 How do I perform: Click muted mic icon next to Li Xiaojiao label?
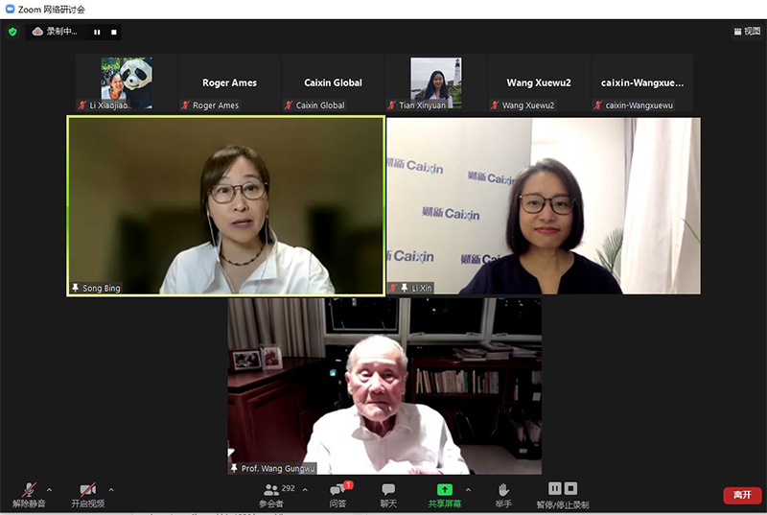[x=82, y=105]
